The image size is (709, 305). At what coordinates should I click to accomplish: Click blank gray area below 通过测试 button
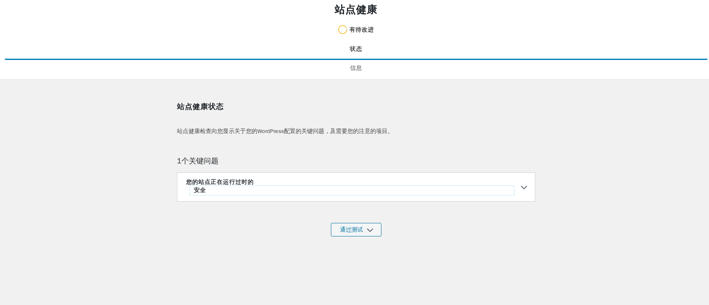pos(356,271)
